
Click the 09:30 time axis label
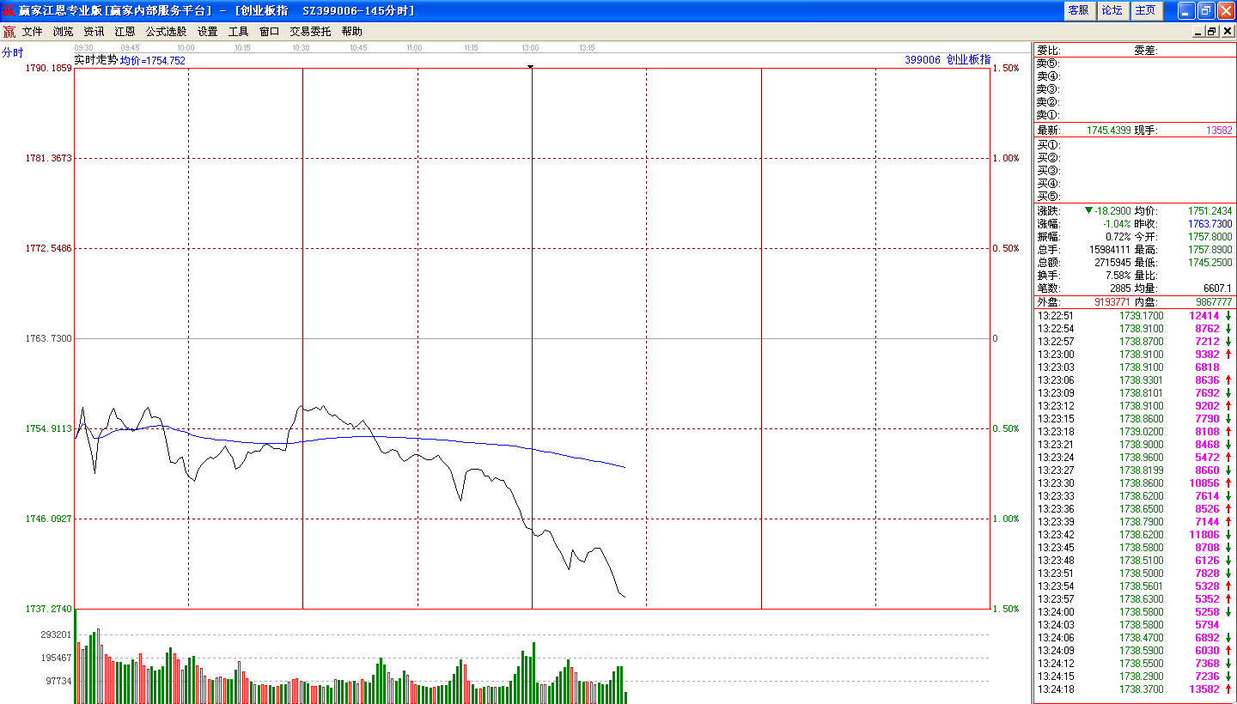point(84,48)
